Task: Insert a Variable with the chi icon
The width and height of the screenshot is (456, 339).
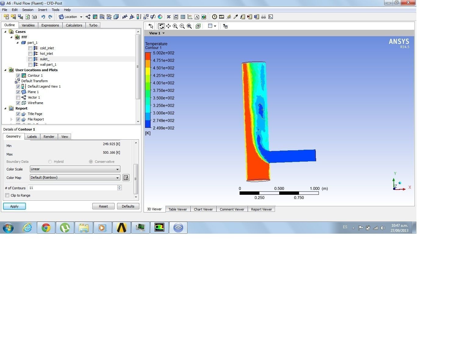Action: click(x=169, y=17)
